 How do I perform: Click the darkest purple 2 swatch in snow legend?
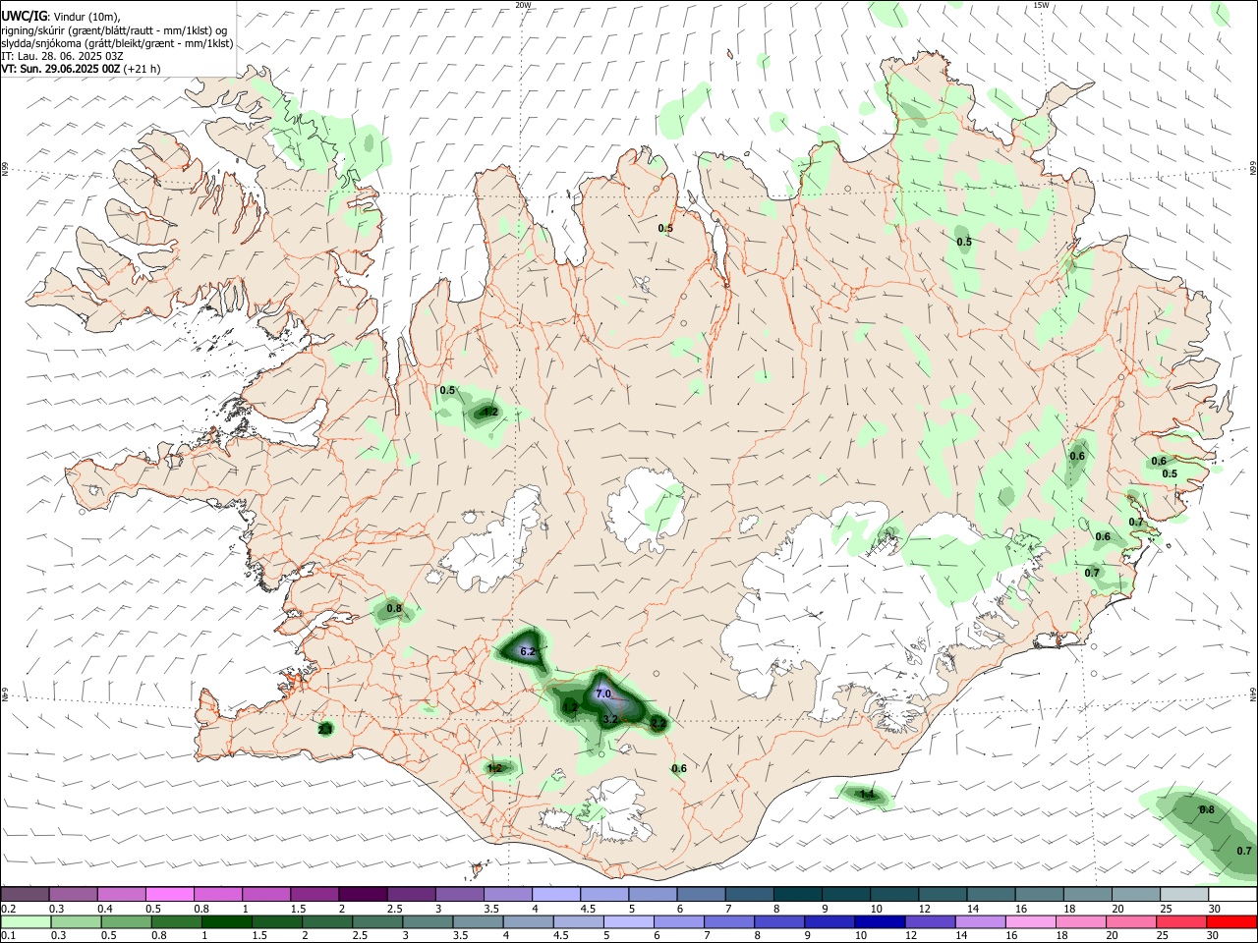364,894
